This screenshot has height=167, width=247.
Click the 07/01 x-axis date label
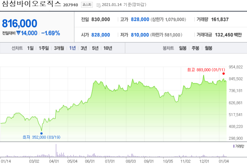[110, 161]
